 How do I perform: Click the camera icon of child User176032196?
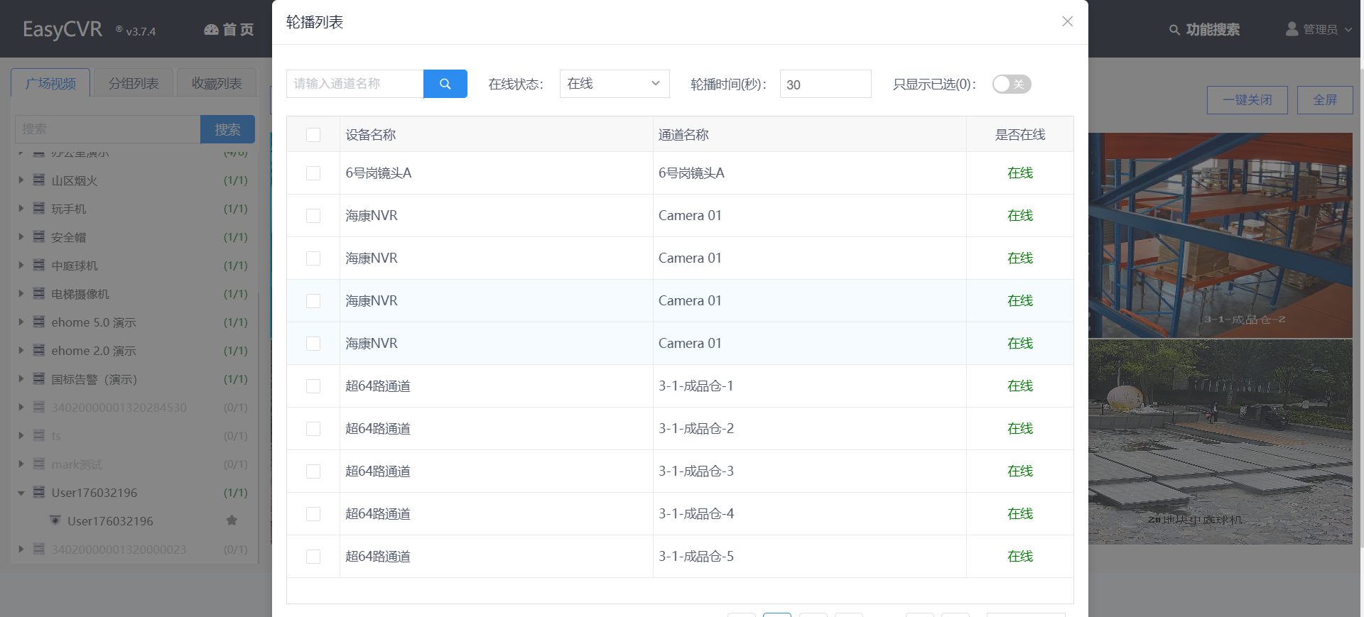[x=55, y=520]
